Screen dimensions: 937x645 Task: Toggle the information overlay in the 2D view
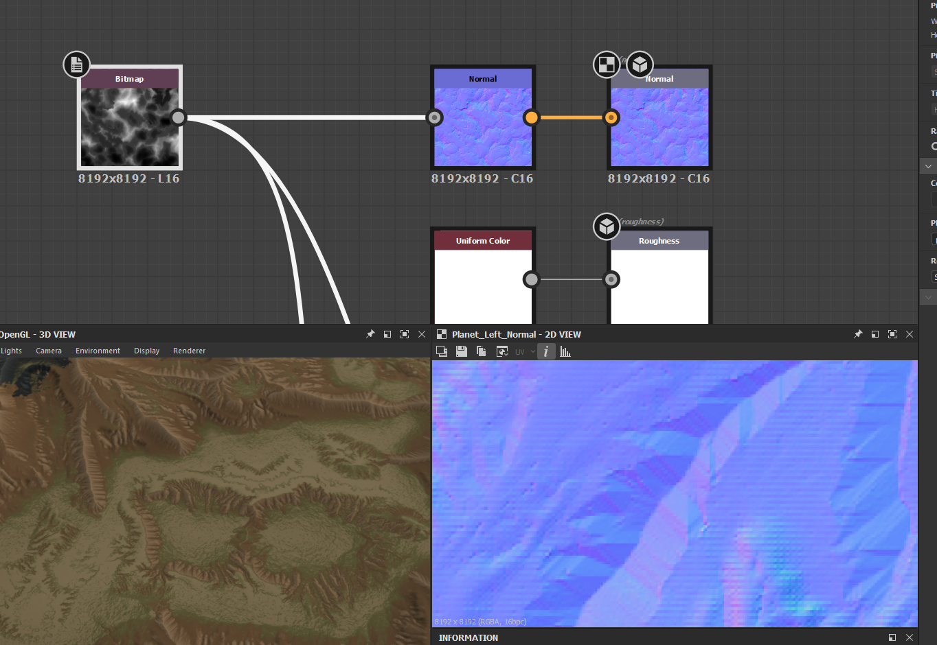(546, 351)
